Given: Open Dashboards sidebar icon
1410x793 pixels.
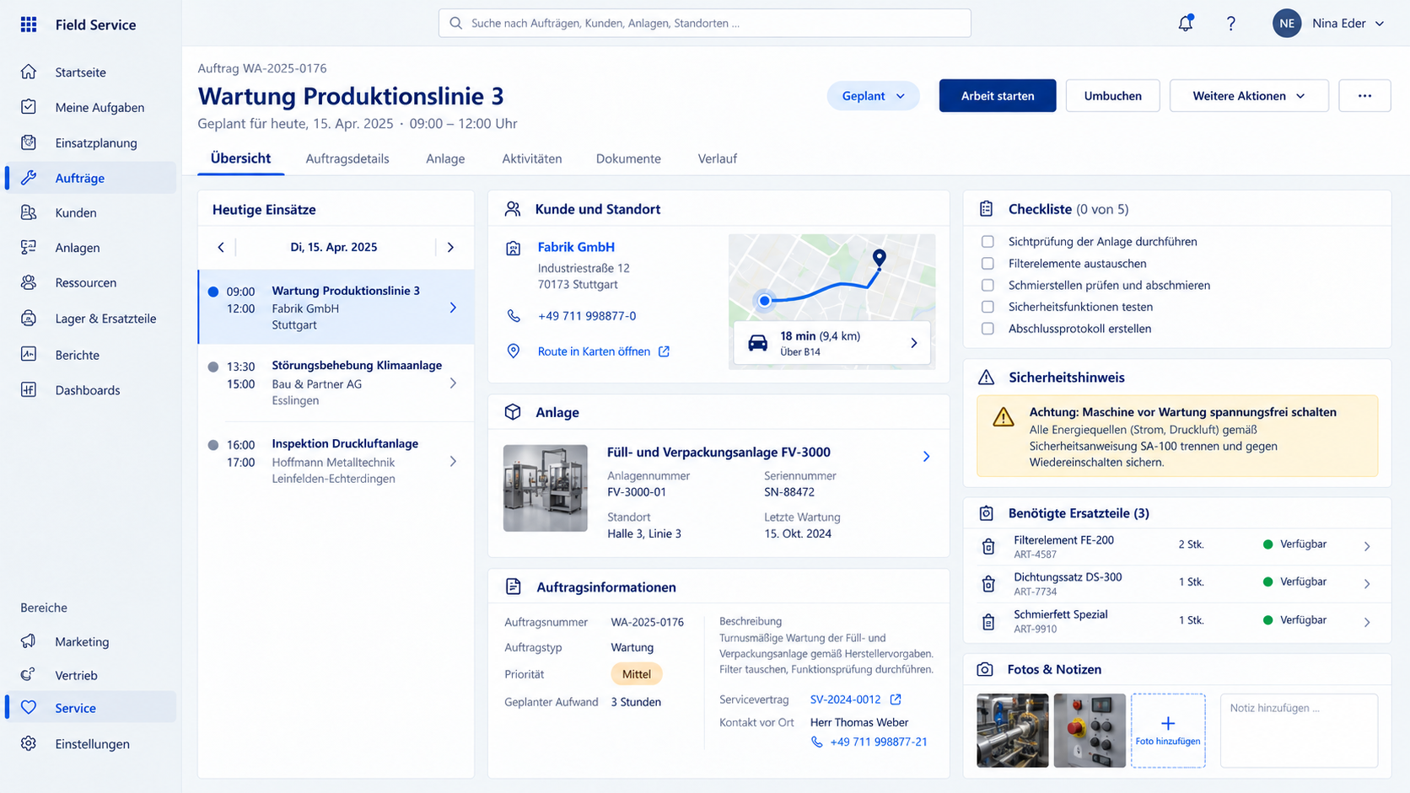Looking at the screenshot, I should click(29, 389).
